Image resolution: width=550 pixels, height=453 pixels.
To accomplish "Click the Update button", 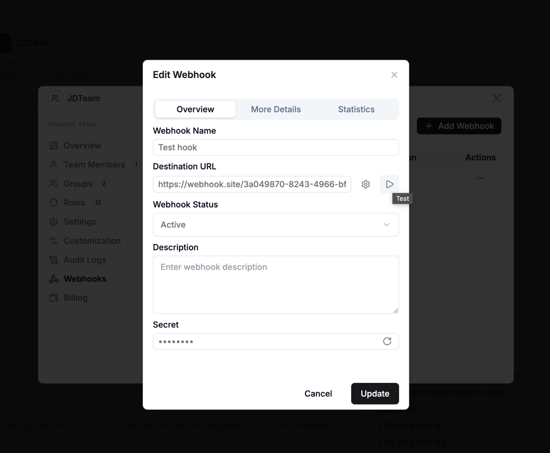I will point(375,394).
